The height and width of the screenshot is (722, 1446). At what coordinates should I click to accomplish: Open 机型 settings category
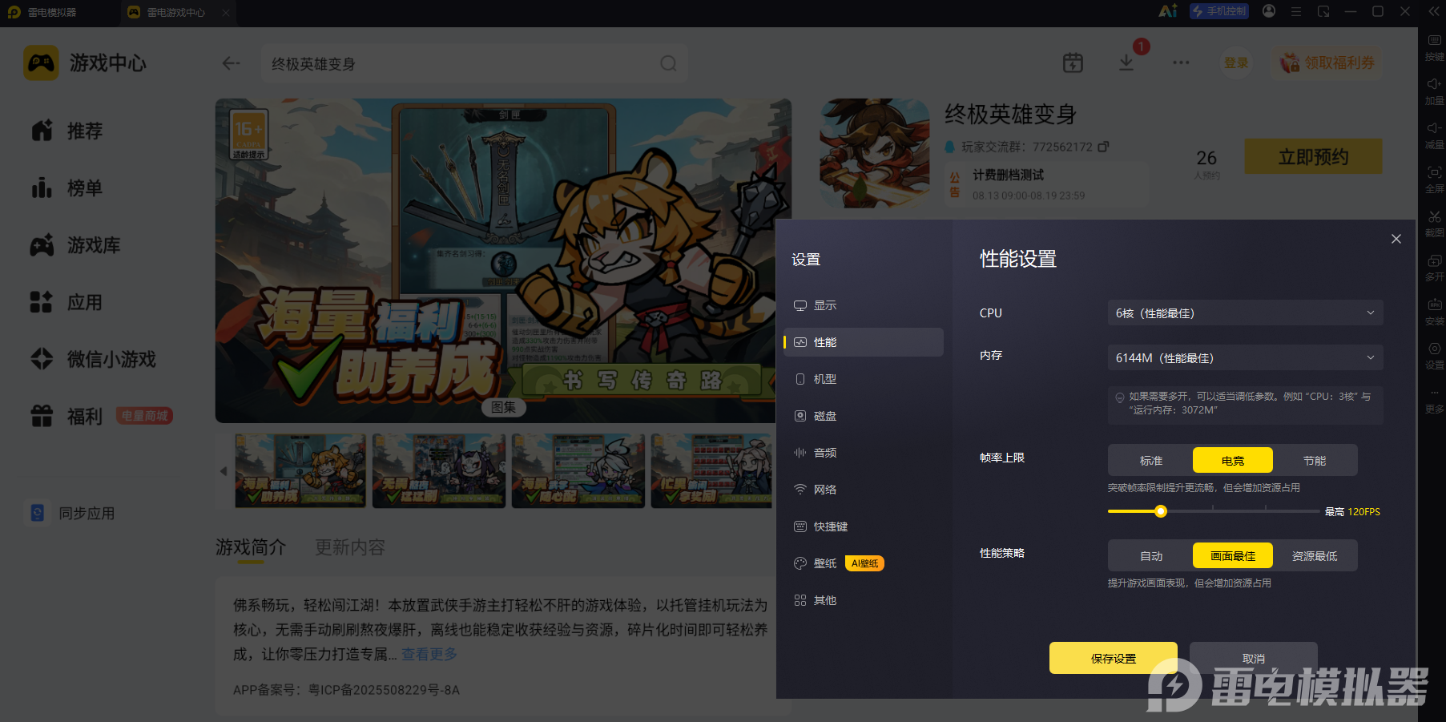coord(864,379)
